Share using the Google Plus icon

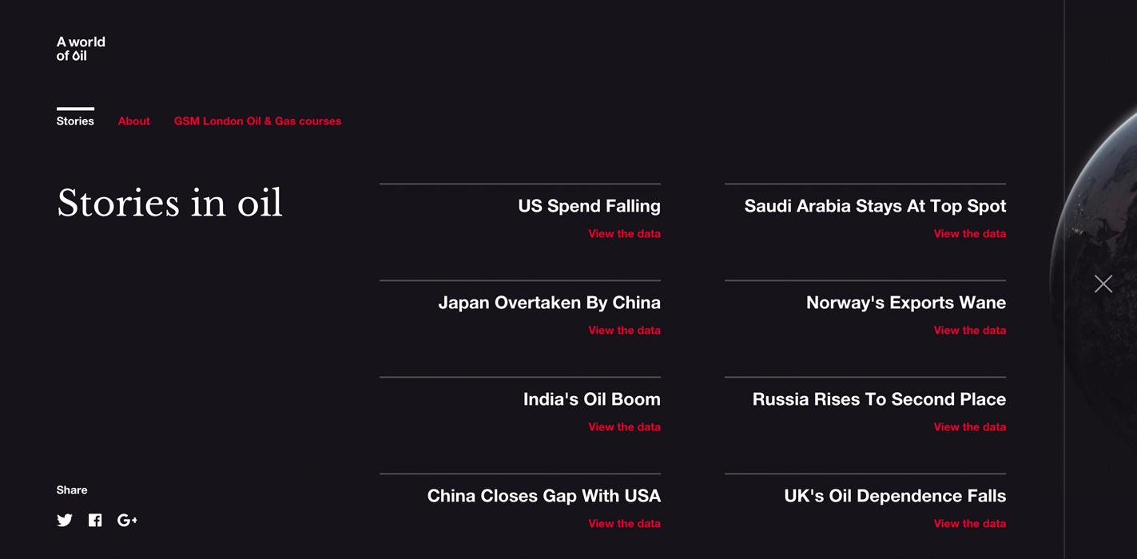(x=127, y=521)
